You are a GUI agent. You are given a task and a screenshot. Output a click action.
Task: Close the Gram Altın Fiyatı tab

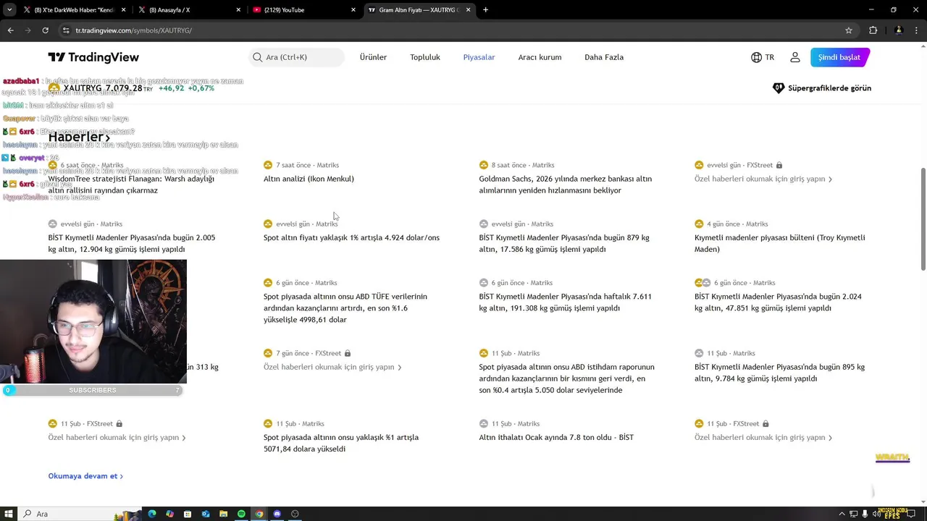[x=468, y=10]
